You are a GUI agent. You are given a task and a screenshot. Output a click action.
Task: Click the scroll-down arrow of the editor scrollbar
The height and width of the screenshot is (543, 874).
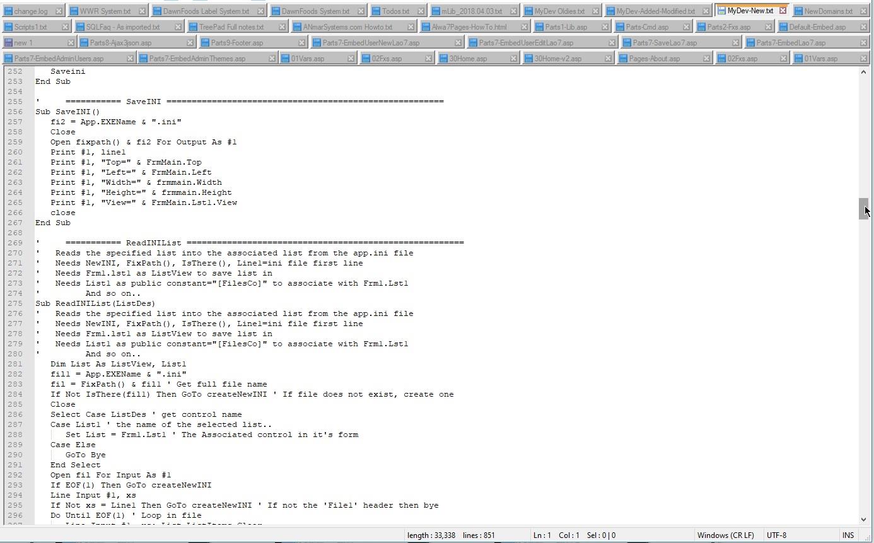pos(863,520)
